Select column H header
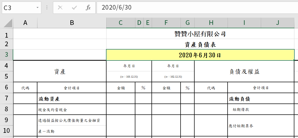This screenshot has width=298, height=138. 211,23
